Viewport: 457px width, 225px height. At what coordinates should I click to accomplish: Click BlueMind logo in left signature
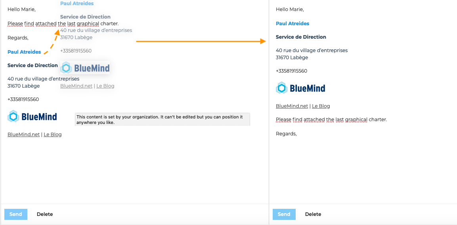(32, 116)
